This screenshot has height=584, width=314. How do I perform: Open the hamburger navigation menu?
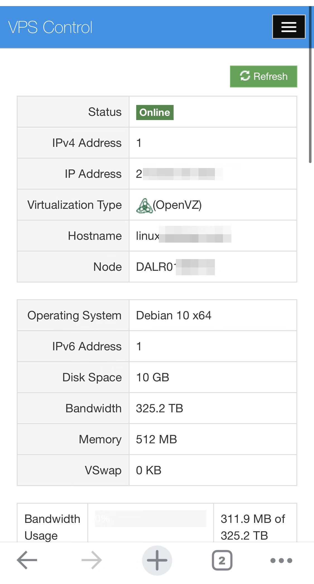click(289, 27)
